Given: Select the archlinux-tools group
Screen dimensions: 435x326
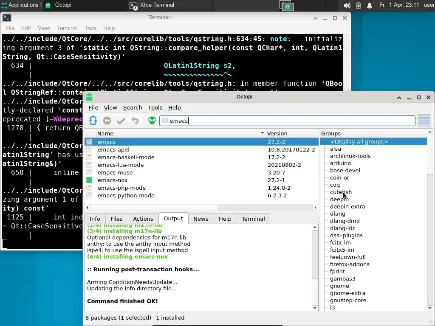Looking at the screenshot, I should (x=350, y=156).
